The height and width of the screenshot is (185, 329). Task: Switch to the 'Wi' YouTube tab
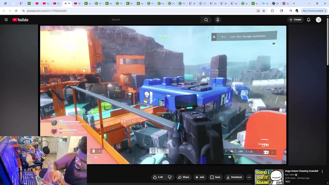[77, 4]
